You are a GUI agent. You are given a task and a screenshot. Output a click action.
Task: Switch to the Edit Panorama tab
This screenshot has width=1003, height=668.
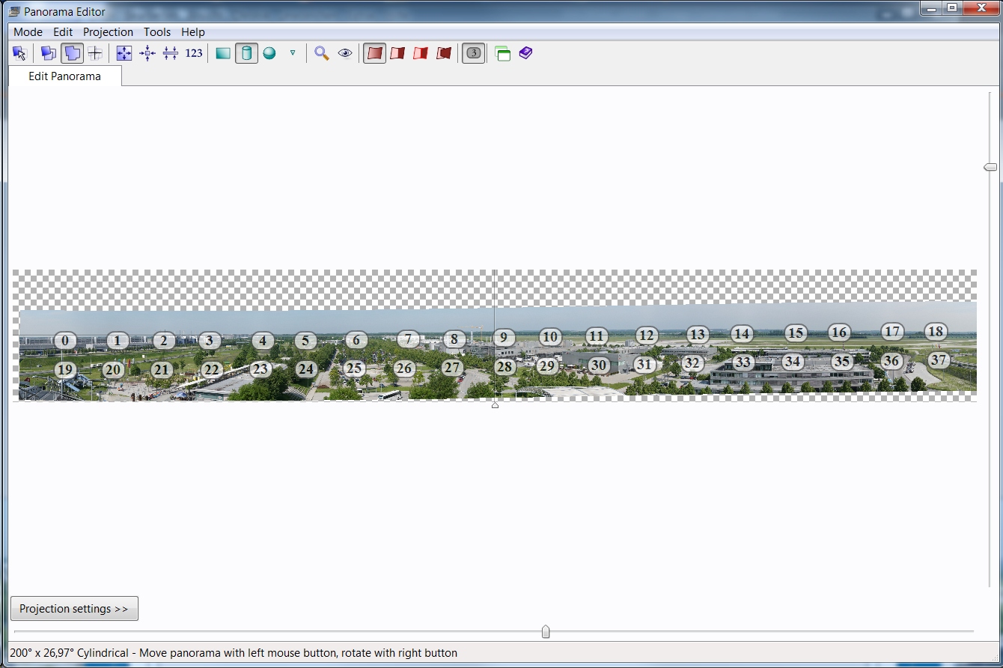click(x=64, y=76)
